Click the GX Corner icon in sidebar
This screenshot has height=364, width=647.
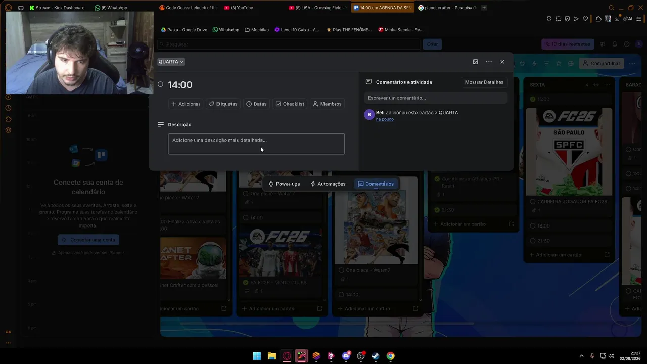[8, 332]
